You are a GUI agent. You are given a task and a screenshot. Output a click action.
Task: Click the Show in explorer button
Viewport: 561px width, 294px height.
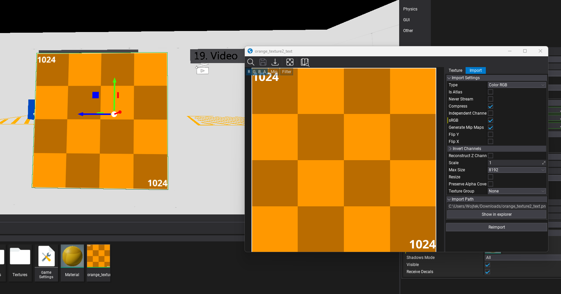[x=496, y=214]
